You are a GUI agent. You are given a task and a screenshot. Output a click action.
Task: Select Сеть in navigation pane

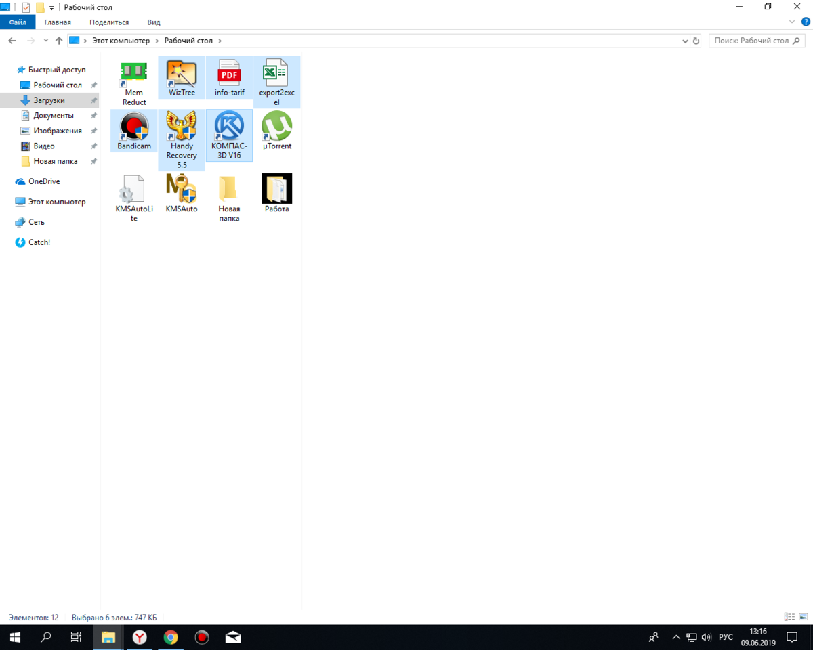(x=36, y=222)
